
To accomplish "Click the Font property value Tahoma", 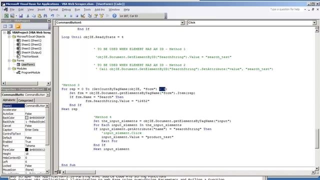I will [35, 145].
